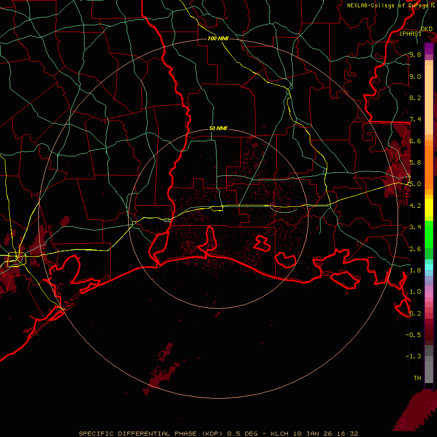Click the 0.2 scale value
The width and height of the screenshot is (437, 437).
[x=415, y=313]
